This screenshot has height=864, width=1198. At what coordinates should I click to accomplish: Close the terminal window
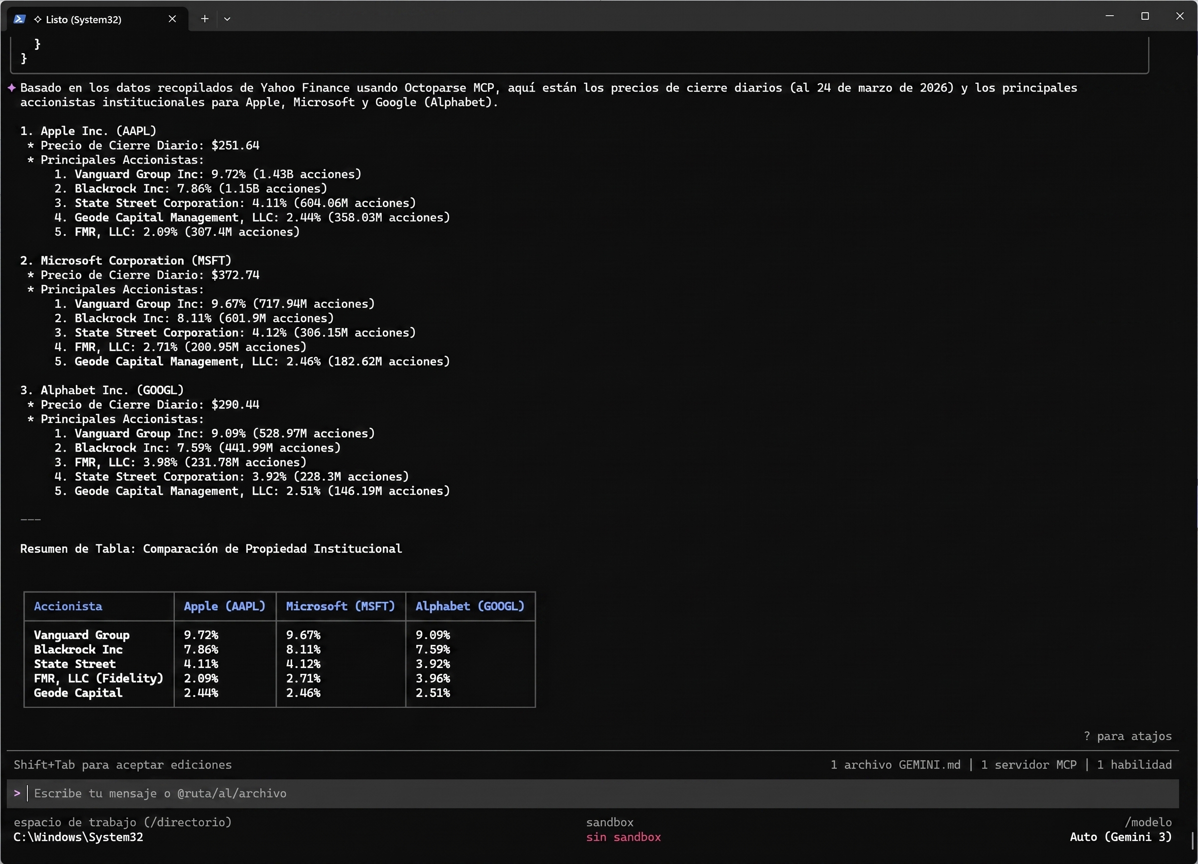click(1180, 16)
